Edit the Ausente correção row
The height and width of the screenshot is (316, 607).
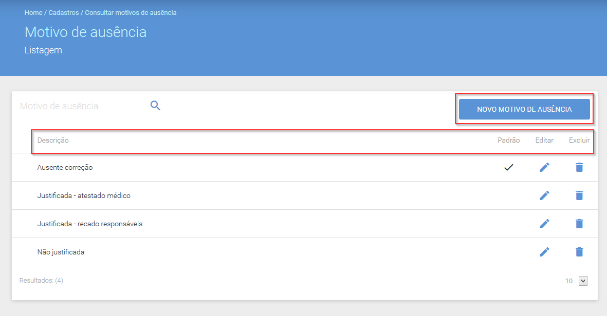point(544,167)
